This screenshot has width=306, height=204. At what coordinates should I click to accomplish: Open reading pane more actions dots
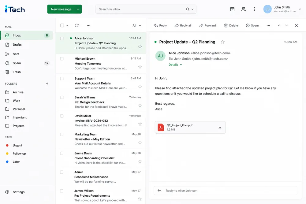click(268, 25)
